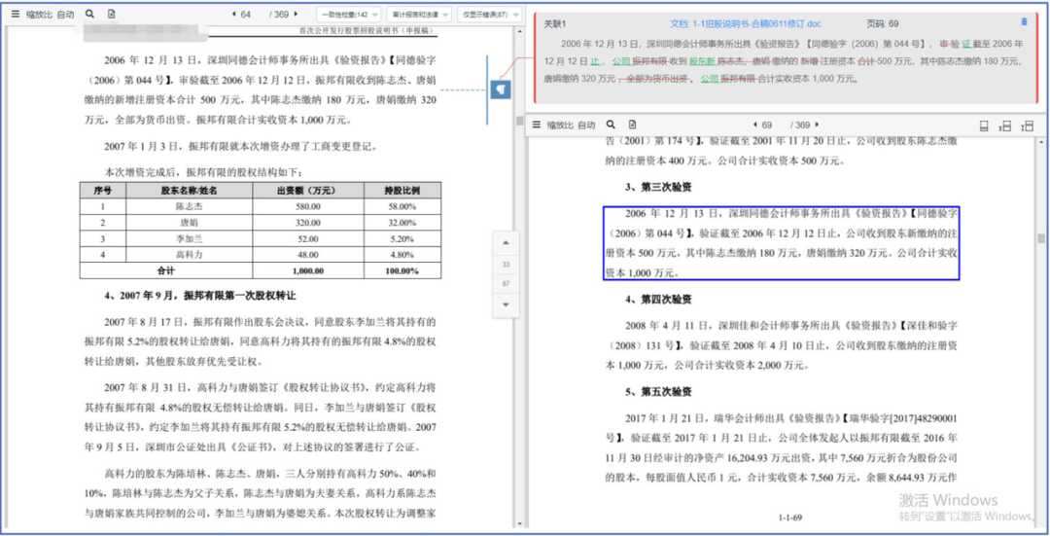Select the rightmost split layout icon
Image resolution: width=1050 pixels, height=536 pixels.
click(1028, 125)
